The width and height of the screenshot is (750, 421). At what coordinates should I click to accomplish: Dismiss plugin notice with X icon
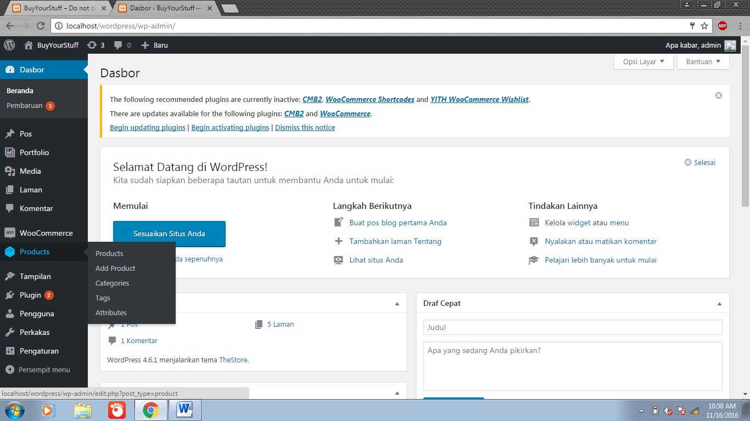point(719,95)
